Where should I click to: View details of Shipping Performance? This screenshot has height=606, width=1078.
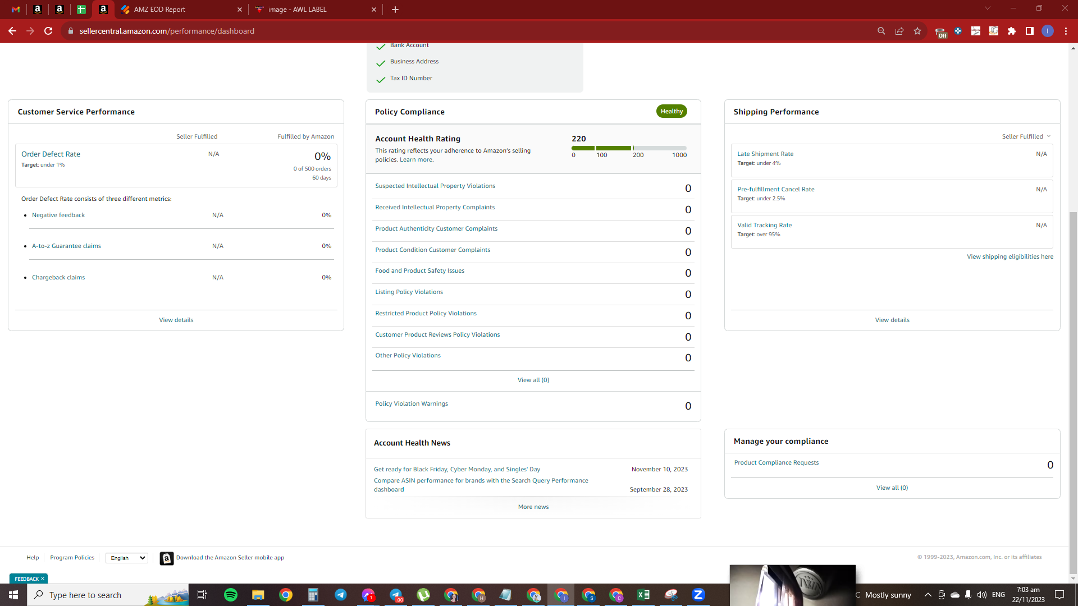point(892,320)
